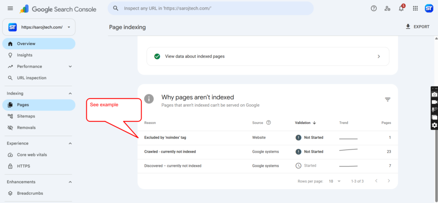Open the Help question mark icon

click(374, 9)
